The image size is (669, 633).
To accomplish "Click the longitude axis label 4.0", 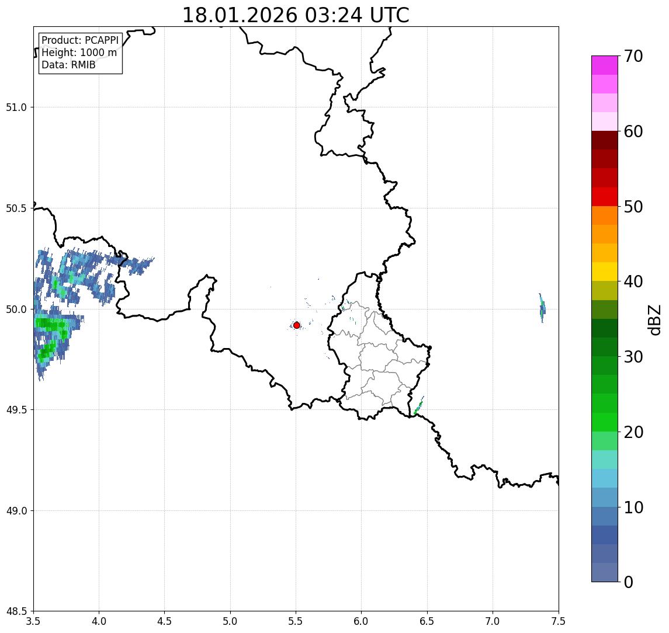I will point(99,621).
